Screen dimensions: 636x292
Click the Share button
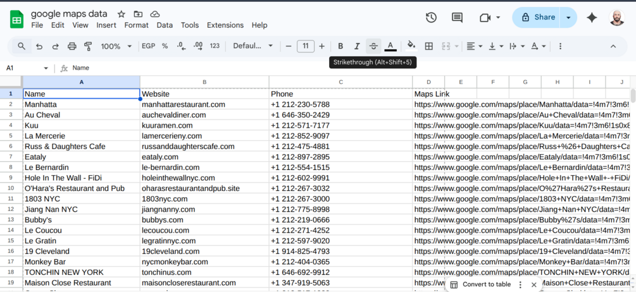[537, 18]
